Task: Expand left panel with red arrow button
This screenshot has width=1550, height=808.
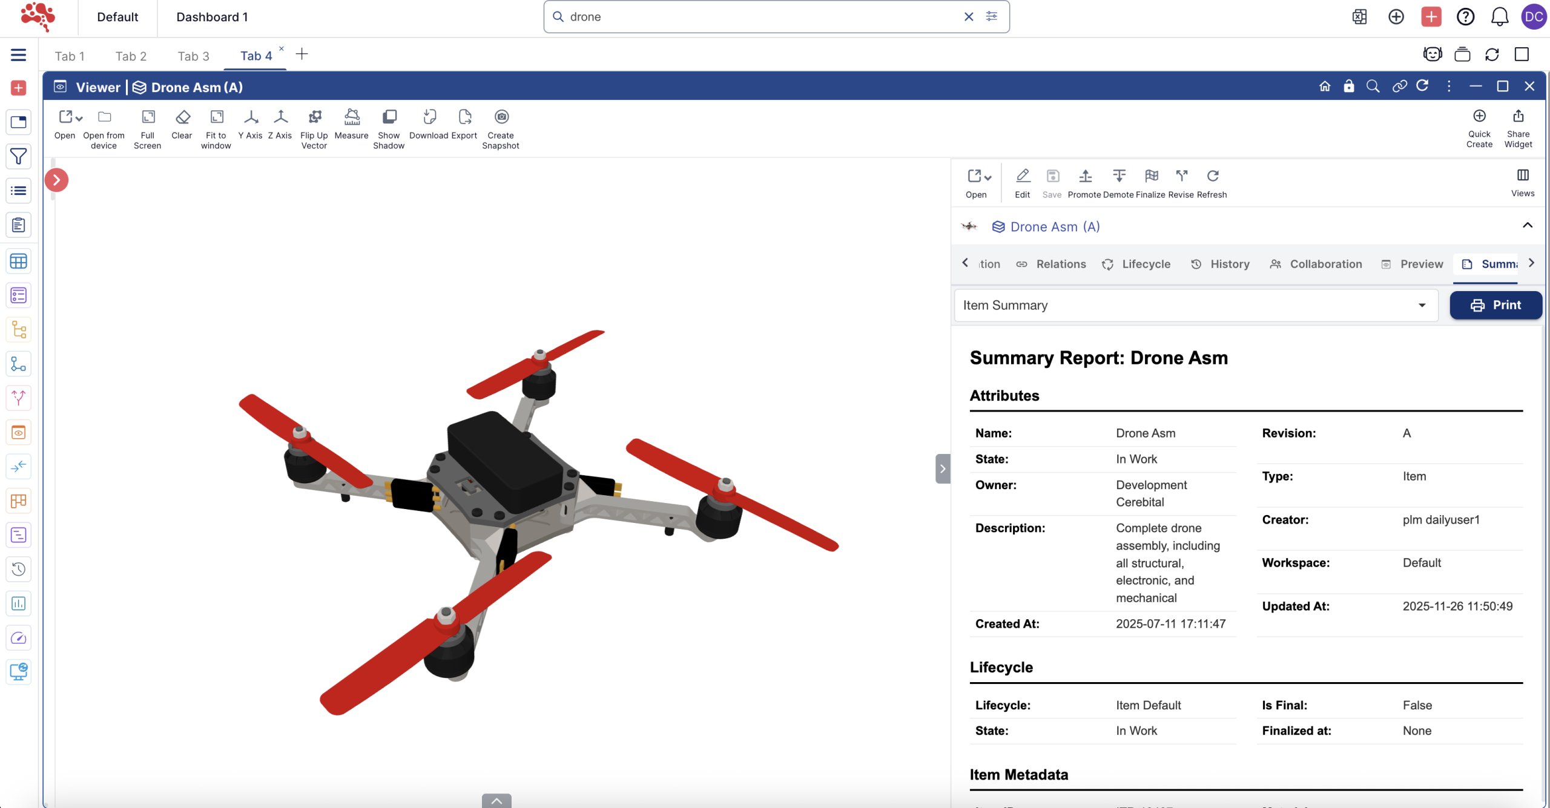Action: (57, 180)
